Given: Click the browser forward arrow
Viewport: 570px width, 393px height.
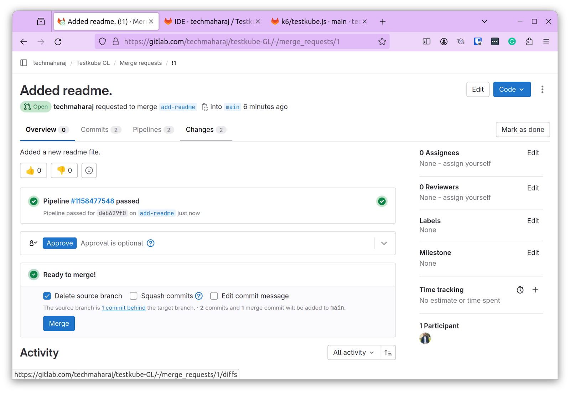Looking at the screenshot, I should click(41, 42).
